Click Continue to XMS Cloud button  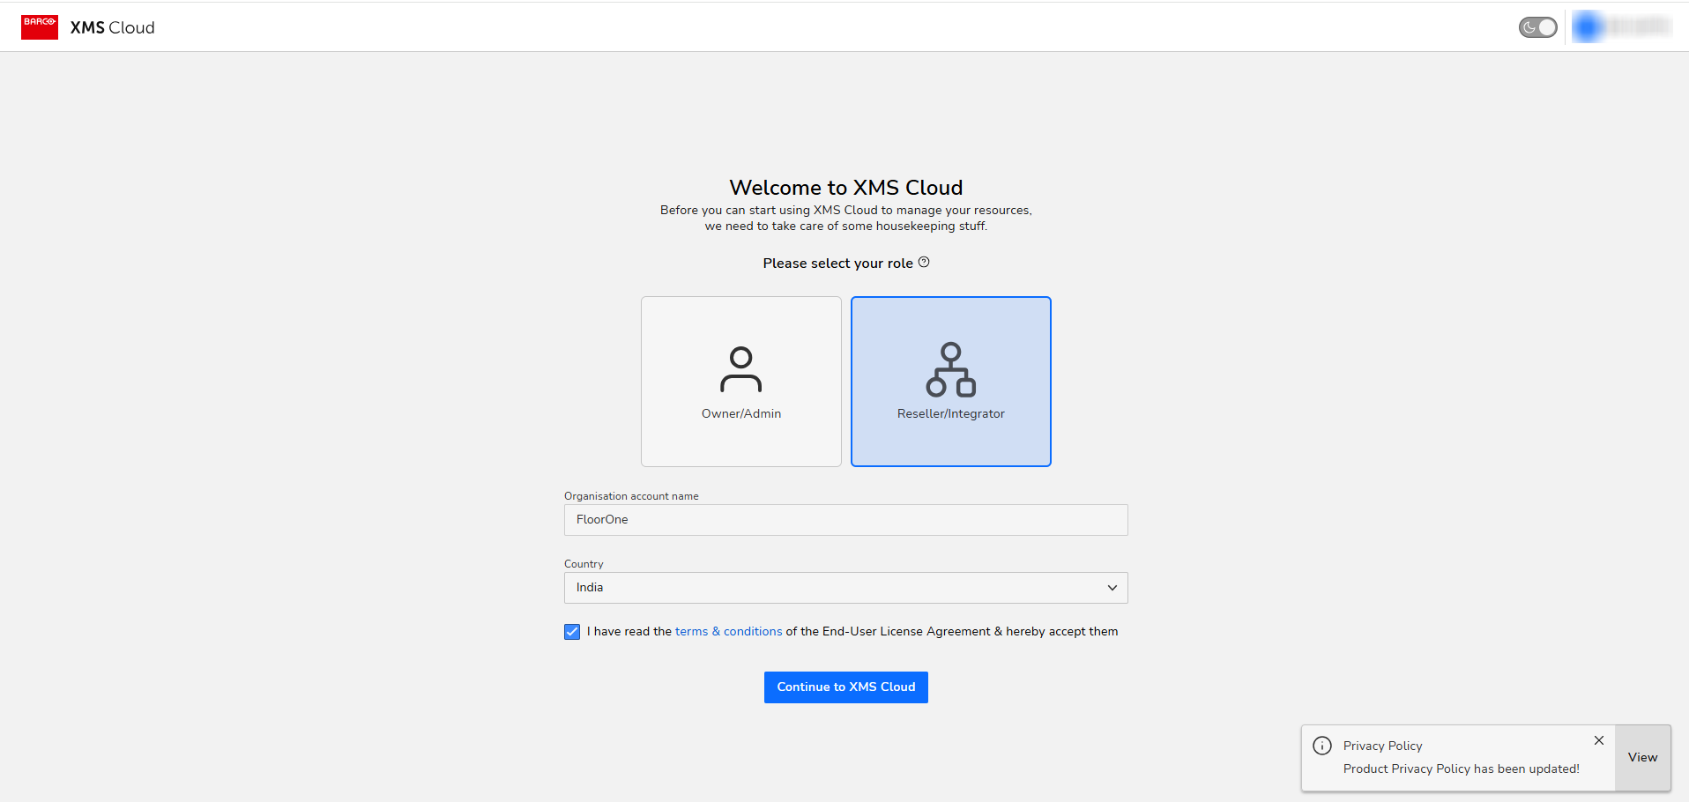(846, 687)
